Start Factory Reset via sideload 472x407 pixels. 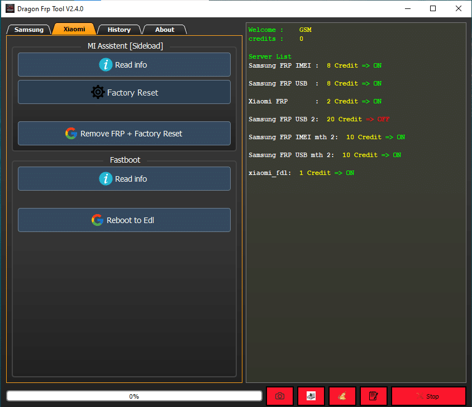124,92
